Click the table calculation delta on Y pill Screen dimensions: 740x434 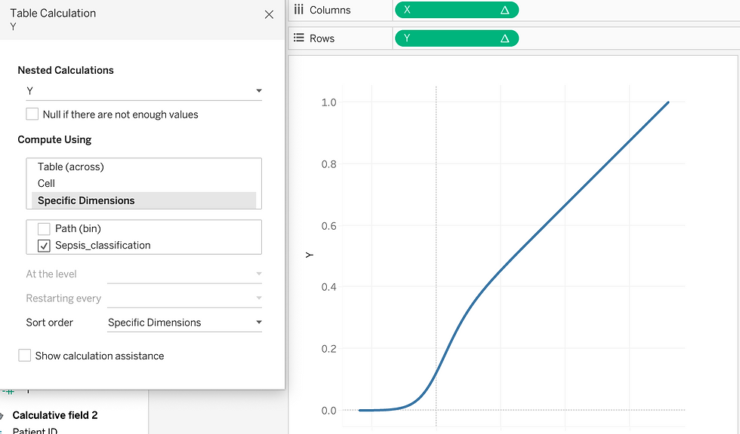[x=504, y=38]
